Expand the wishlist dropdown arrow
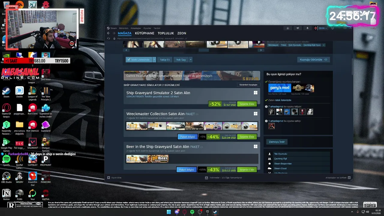384x216 pixels. tap(154, 60)
